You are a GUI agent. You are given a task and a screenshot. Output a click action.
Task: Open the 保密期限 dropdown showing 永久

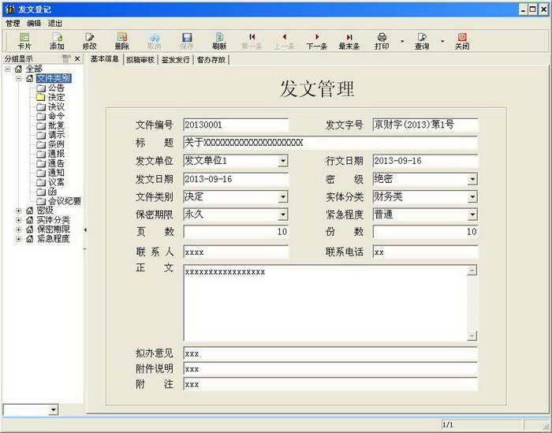[x=282, y=215]
